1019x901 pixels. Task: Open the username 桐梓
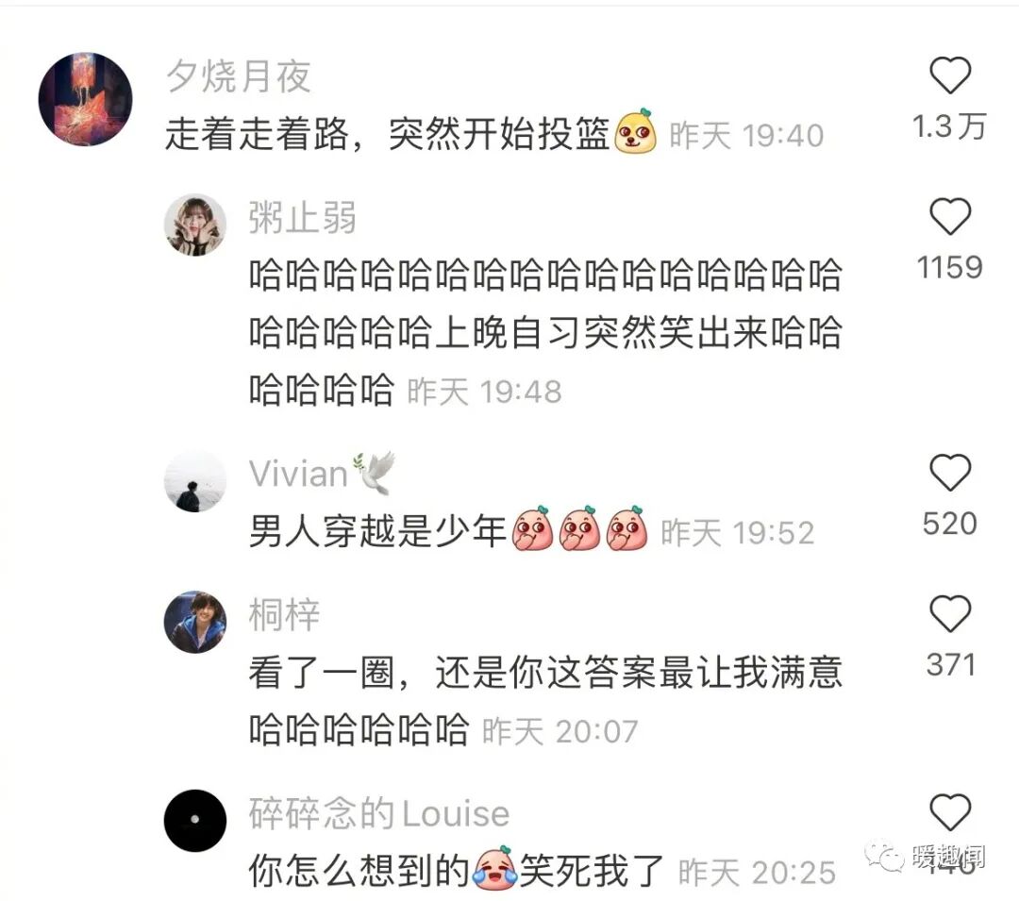(x=285, y=614)
